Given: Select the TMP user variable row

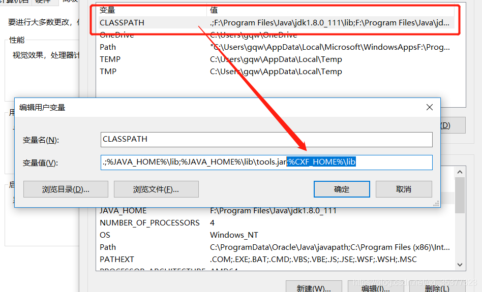Looking at the screenshot, I should click(276, 72).
